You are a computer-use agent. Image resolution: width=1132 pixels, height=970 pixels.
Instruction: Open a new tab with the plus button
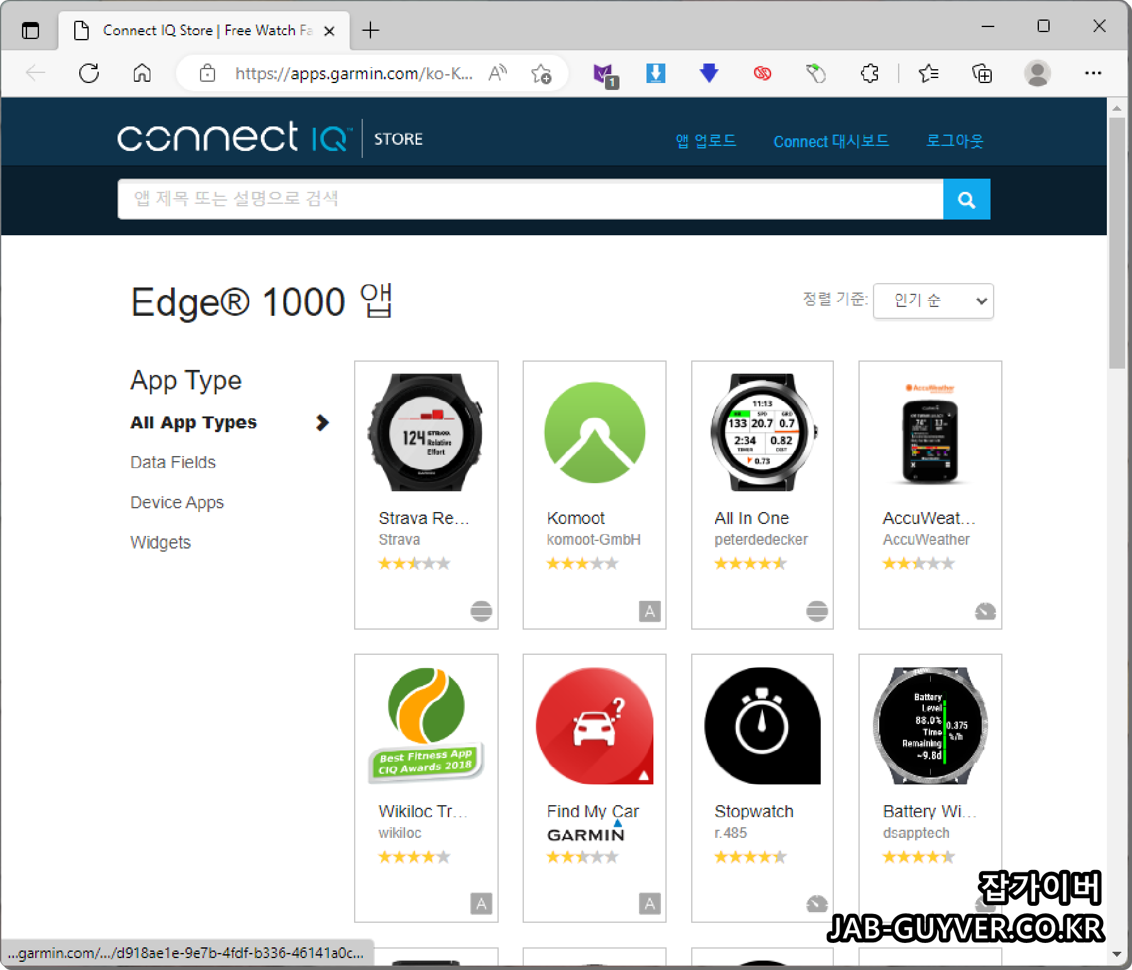pos(371,30)
